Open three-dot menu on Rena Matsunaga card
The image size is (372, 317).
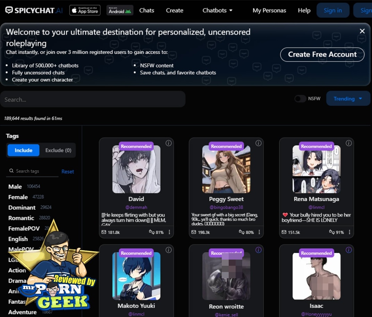(349, 232)
